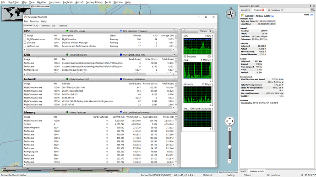Click Connected (FSX/P3D/MSFS) status bar entry
This screenshot has width=316, height=177.
(x=156, y=175)
